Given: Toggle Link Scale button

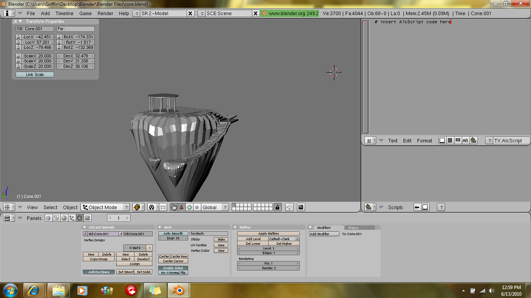Looking at the screenshot, I should pos(35,74).
